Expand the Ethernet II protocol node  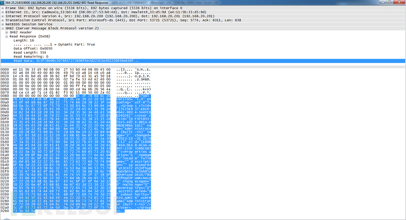2,12
